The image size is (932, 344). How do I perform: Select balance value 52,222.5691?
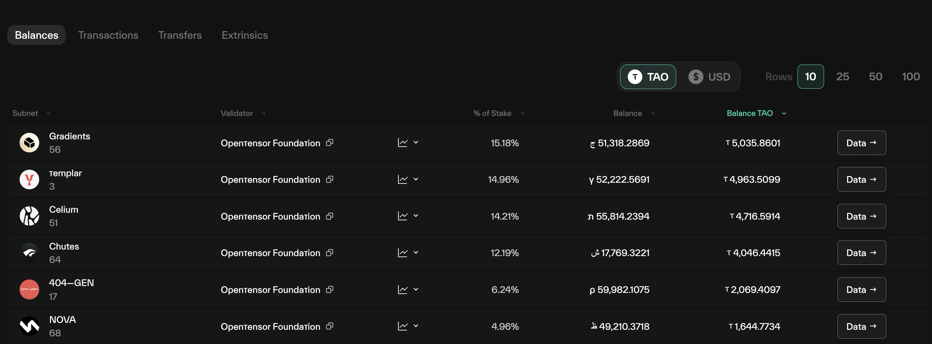623,179
